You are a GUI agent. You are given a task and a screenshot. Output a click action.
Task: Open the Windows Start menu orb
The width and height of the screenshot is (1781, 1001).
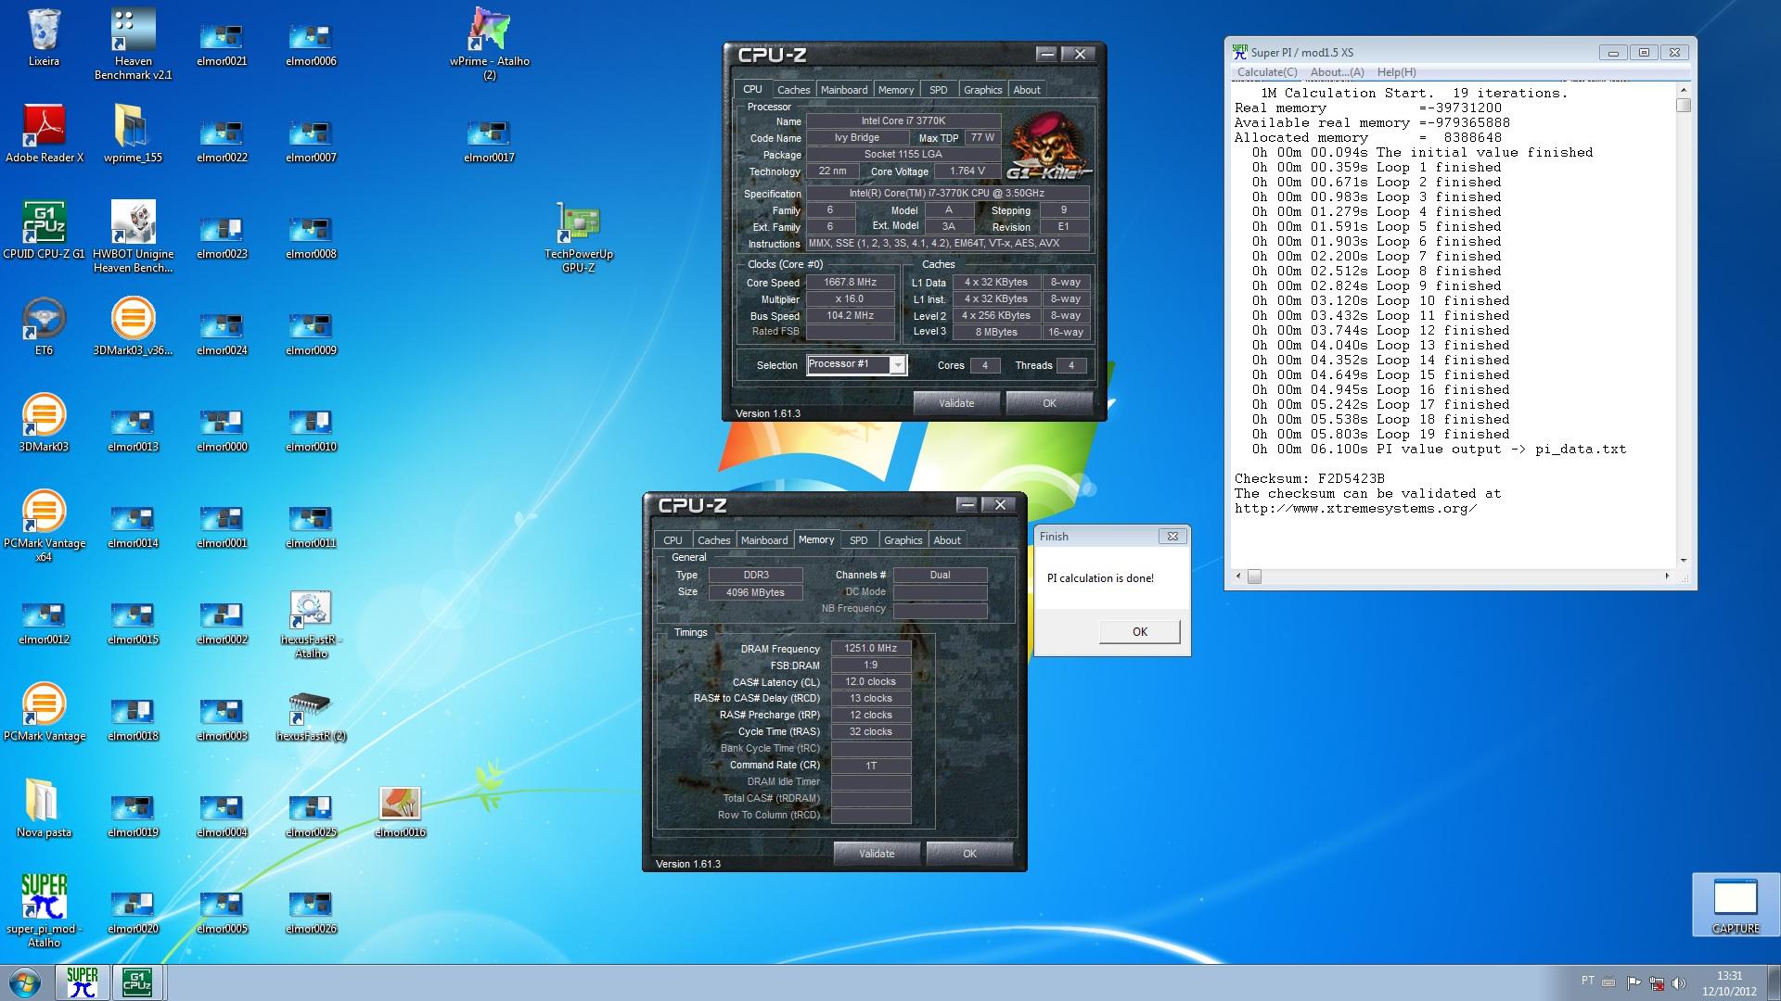[x=25, y=982]
